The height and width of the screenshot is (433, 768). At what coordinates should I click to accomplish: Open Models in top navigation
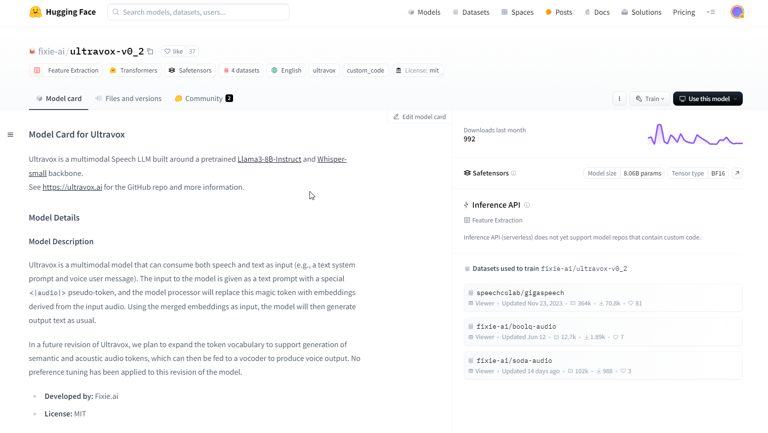[424, 12]
